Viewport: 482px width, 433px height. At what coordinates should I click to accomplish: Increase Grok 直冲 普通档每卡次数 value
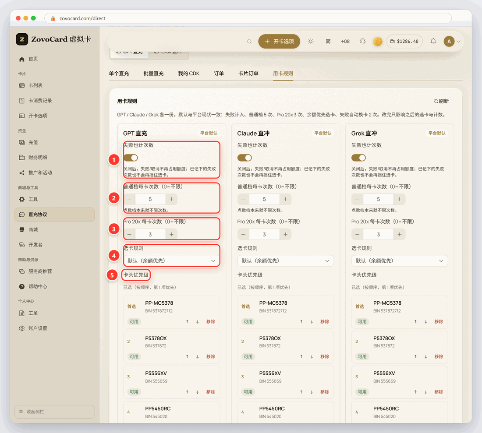(x=400, y=199)
